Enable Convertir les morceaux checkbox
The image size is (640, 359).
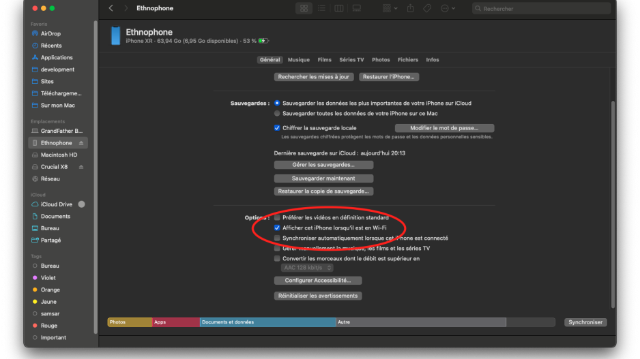tap(277, 258)
